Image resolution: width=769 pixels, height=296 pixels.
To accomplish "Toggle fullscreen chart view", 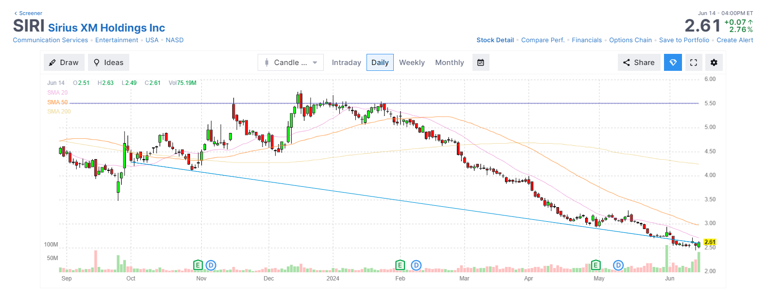I will (694, 63).
